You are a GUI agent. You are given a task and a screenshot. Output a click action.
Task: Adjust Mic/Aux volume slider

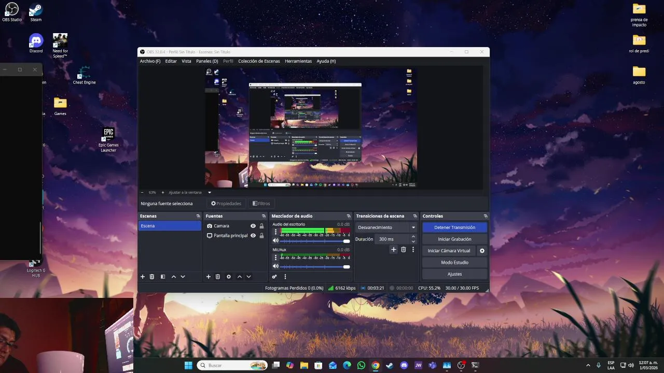[315, 266]
